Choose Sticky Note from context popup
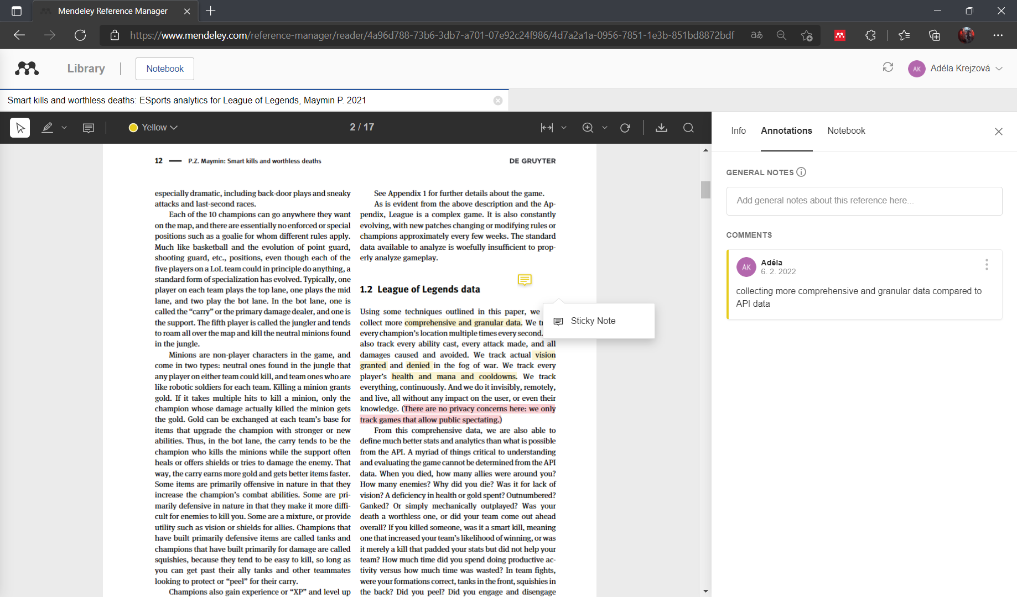Viewport: 1017px width, 597px height. coord(599,321)
